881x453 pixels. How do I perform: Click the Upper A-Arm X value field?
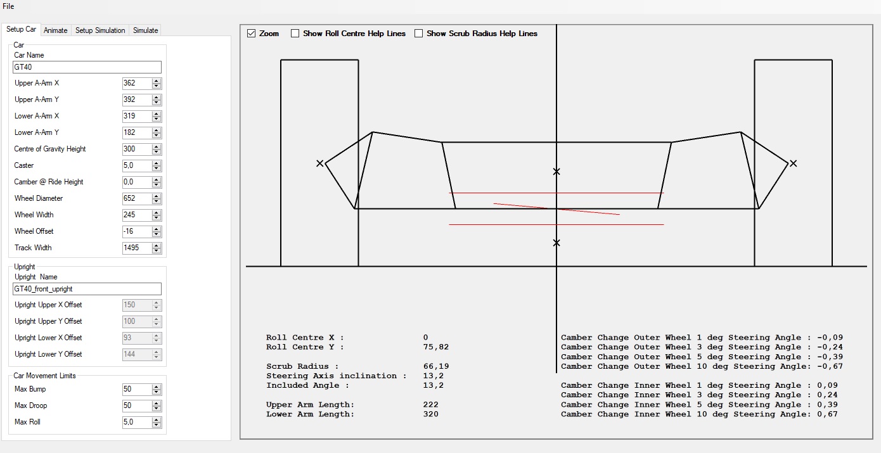137,83
